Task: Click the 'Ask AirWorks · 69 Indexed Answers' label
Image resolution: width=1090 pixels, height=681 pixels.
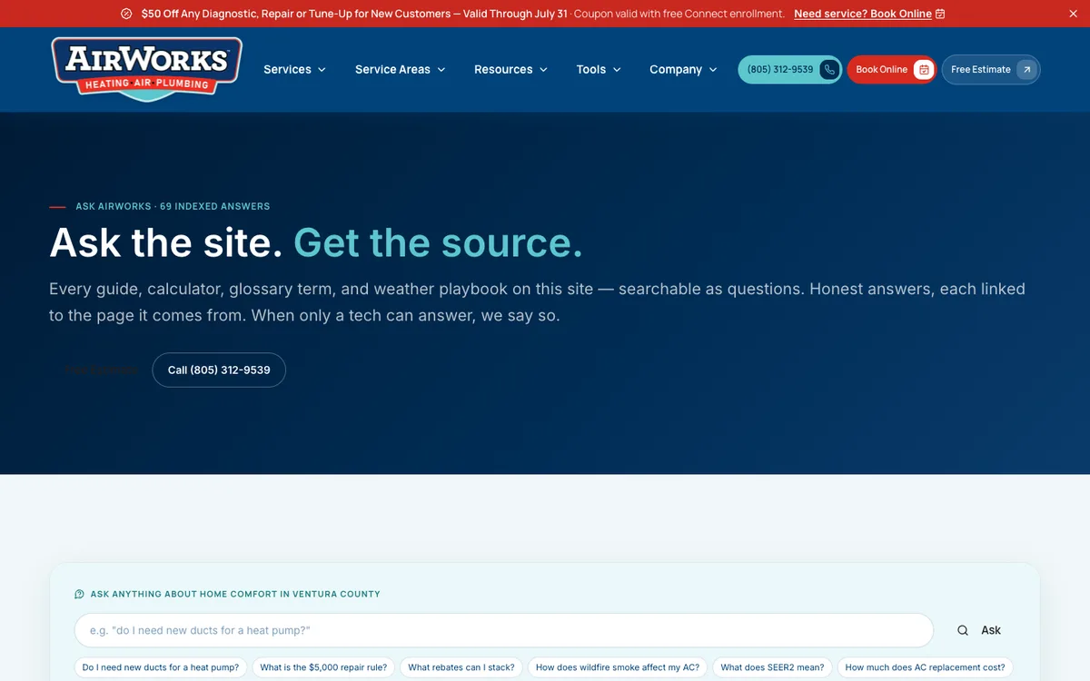Action: click(173, 206)
